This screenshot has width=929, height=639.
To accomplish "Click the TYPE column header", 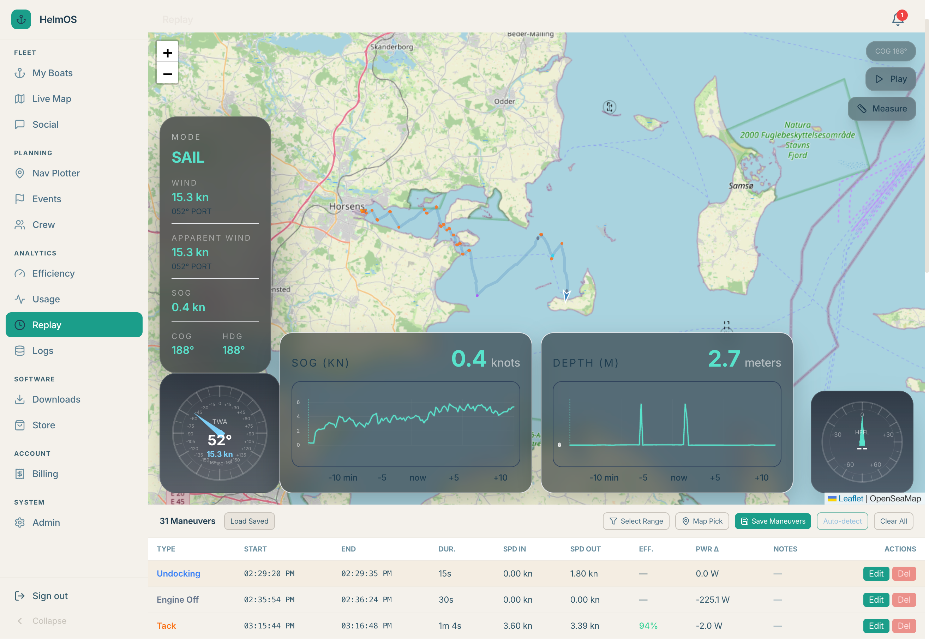I will click(166, 549).
